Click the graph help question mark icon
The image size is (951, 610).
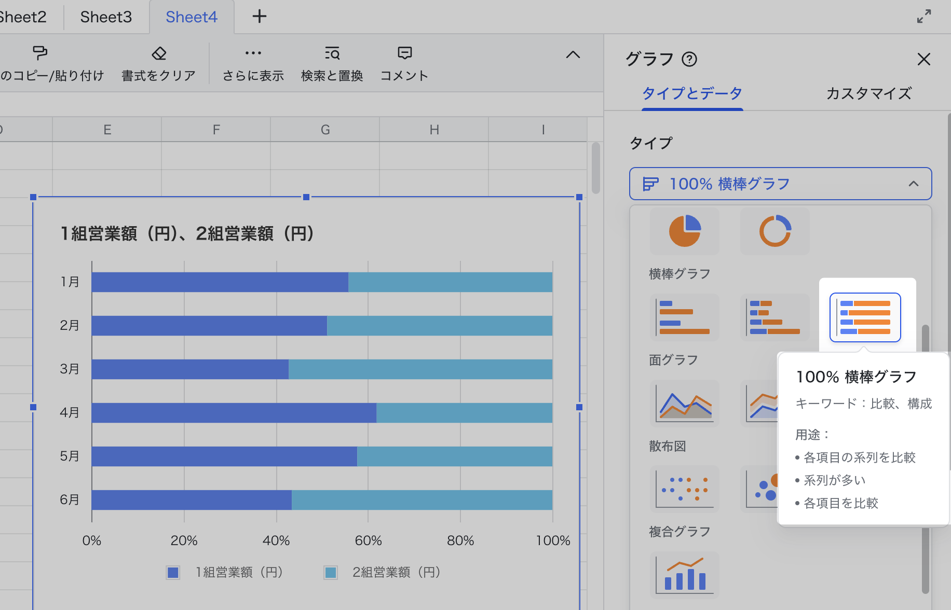(689, 60)
